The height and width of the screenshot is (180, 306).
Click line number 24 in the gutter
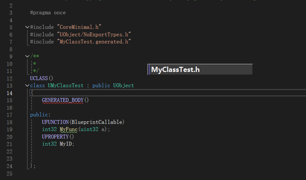(x=9, y=166)
